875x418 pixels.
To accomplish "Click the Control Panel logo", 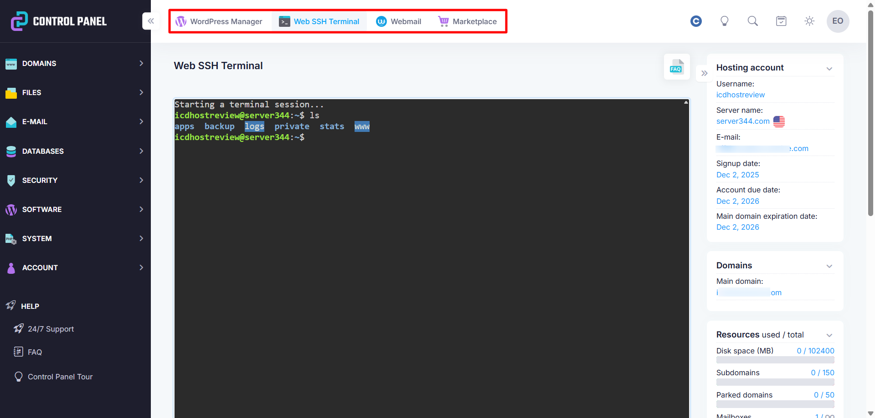I will pos(58,21).
